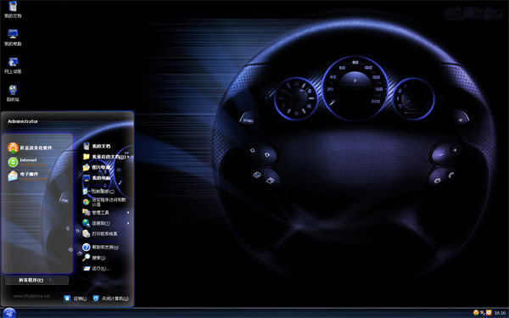The image size is (509, 318).
Task: Select the 网上邻居 desktop icon
Action: tap(13, 65)
